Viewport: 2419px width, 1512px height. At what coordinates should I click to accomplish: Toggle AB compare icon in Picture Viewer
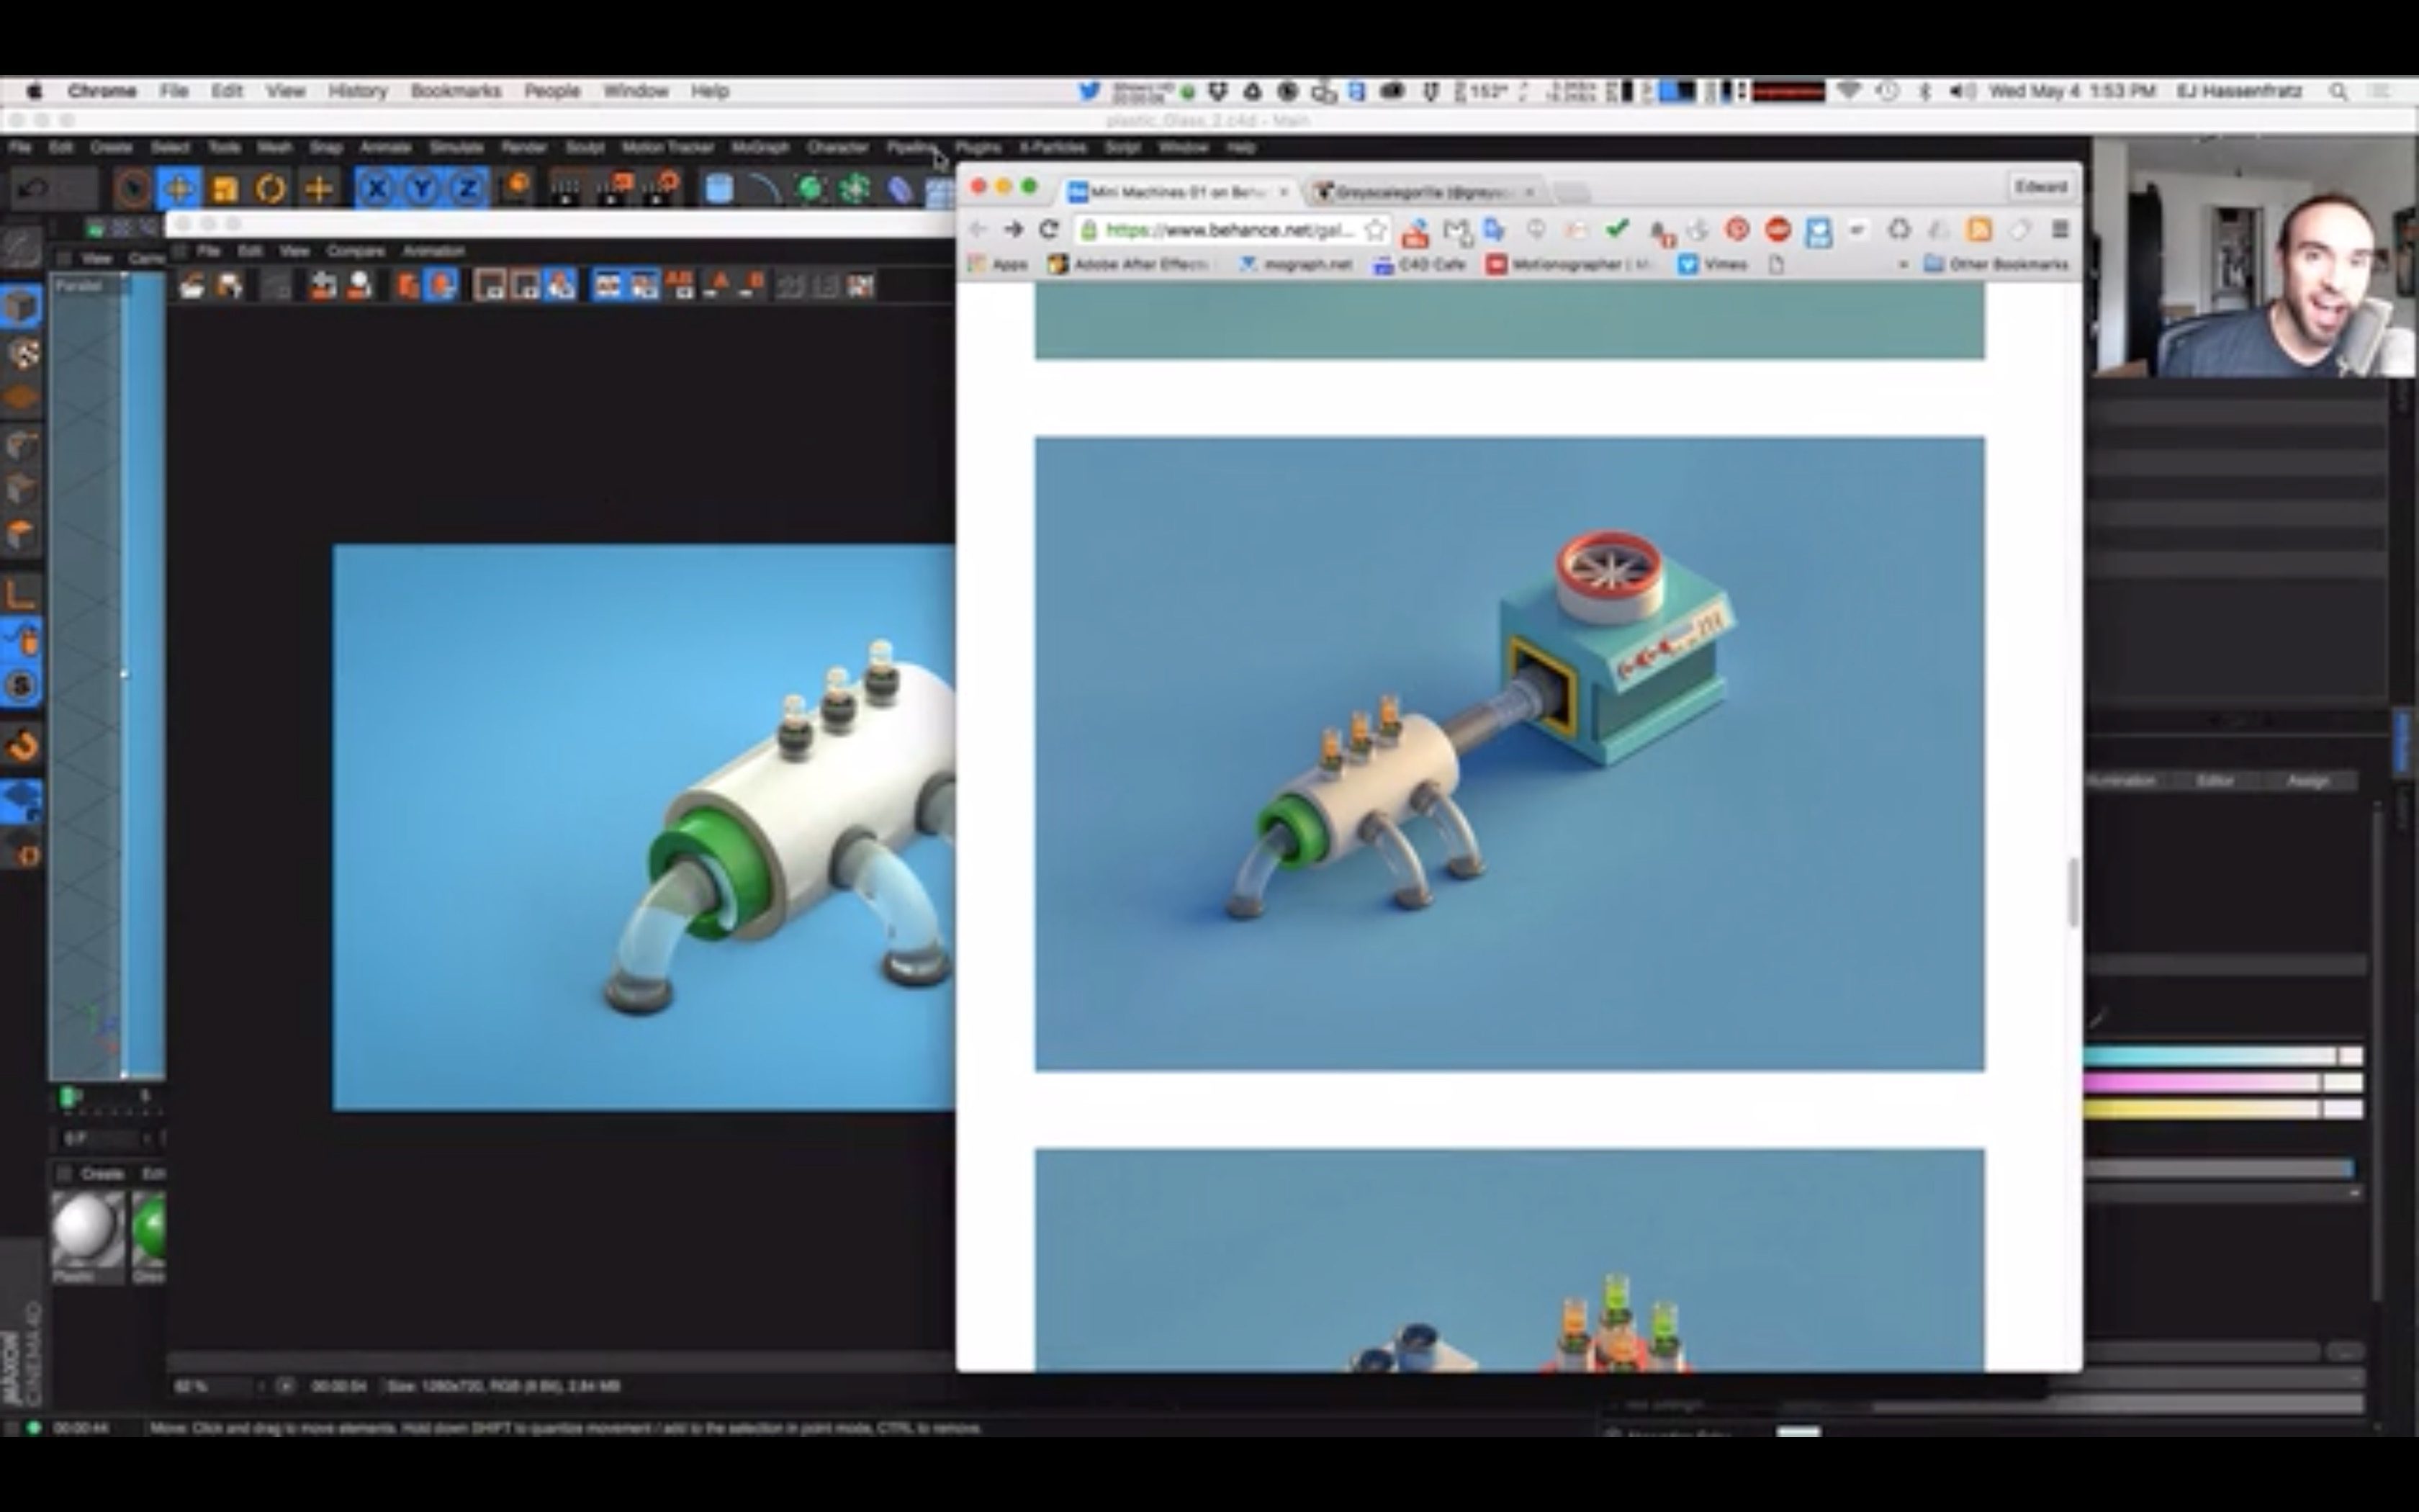[680, 286]
